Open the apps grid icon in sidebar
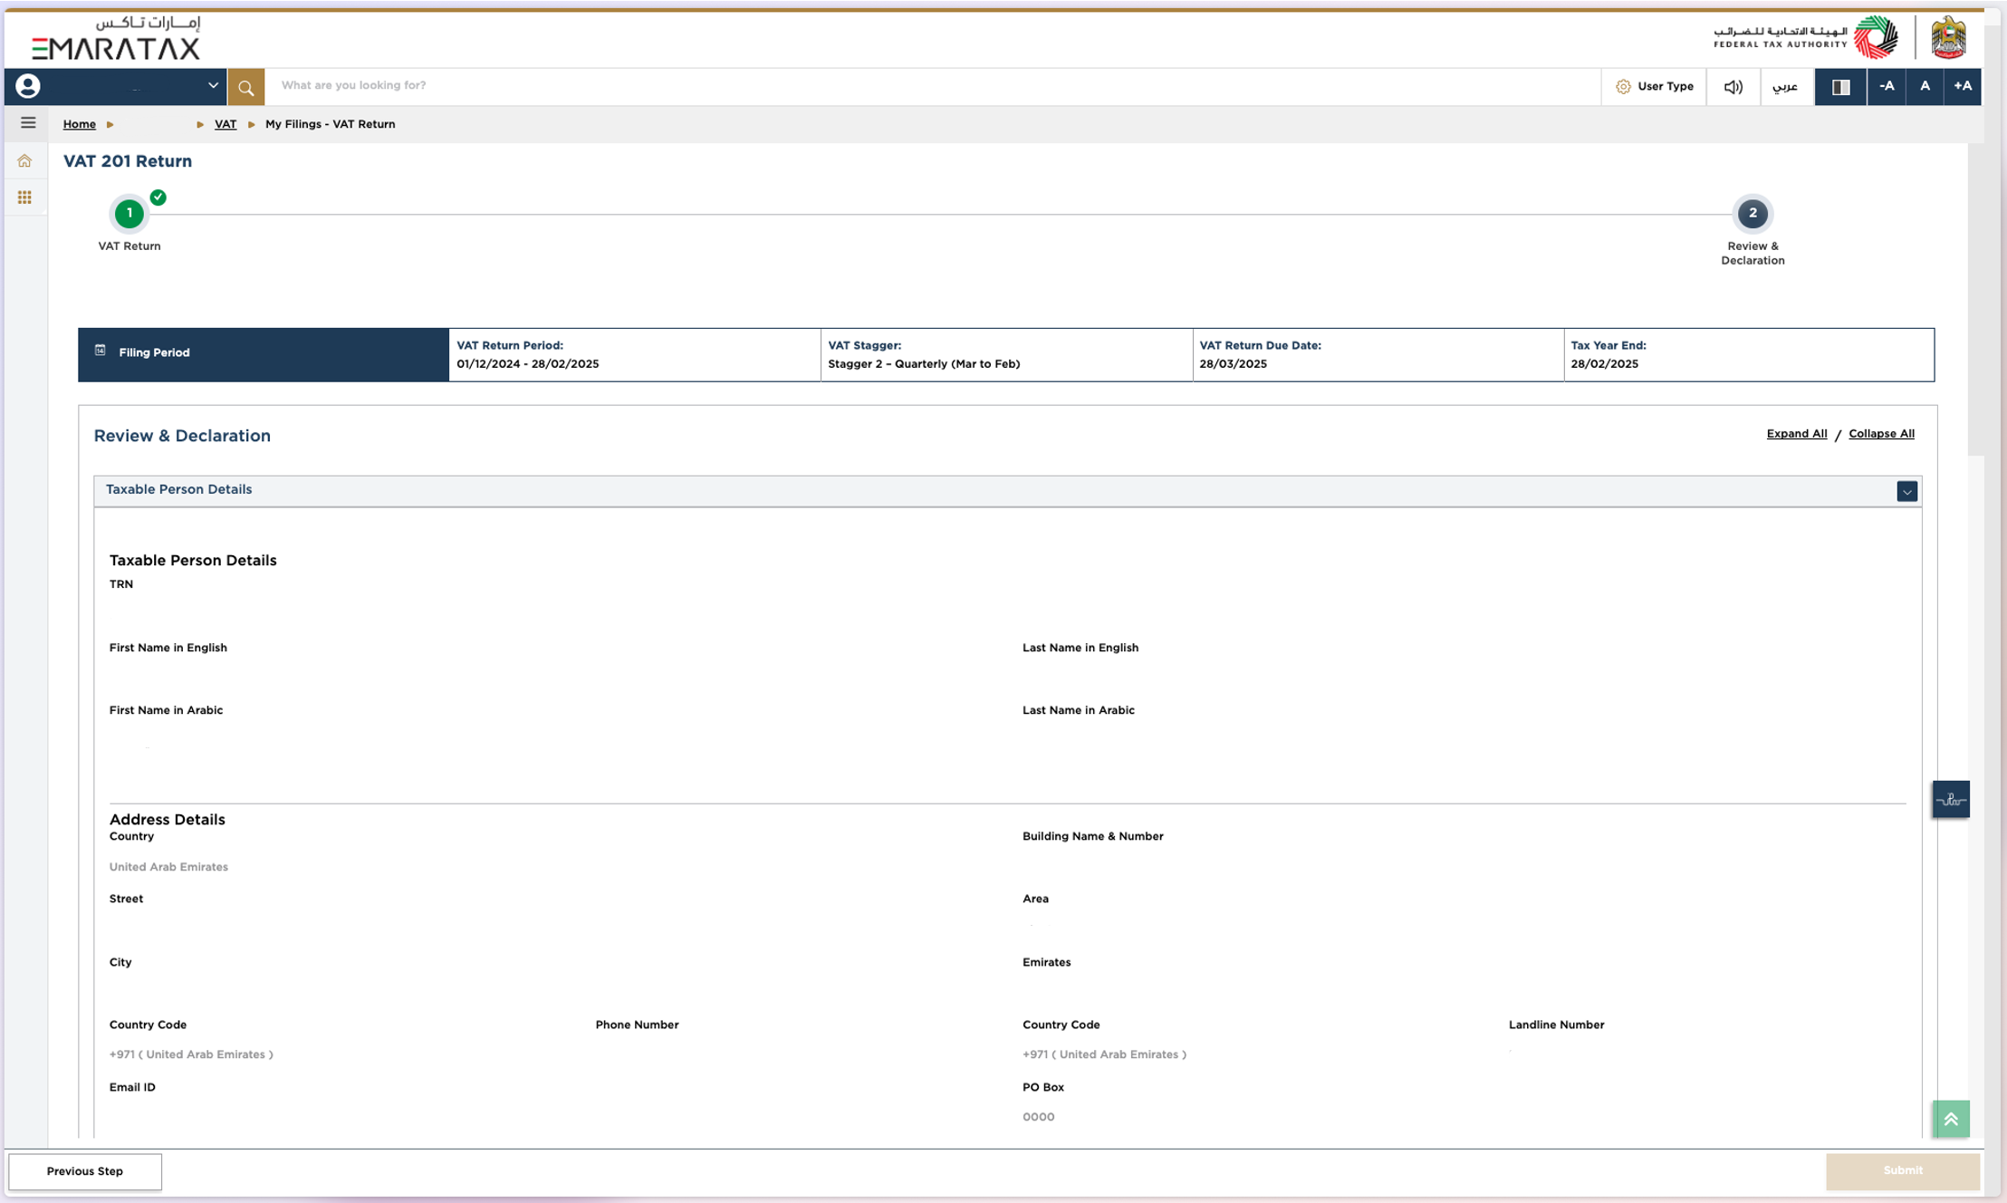This screenshot has width=2007, height=1203. (24, 197)
